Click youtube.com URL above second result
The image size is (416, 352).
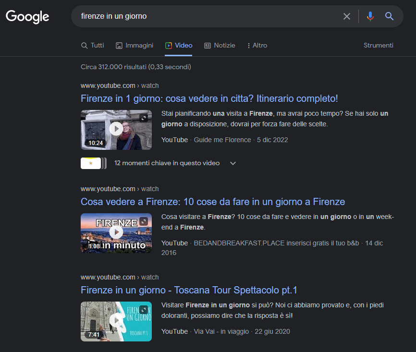click(x=120, y=189)
